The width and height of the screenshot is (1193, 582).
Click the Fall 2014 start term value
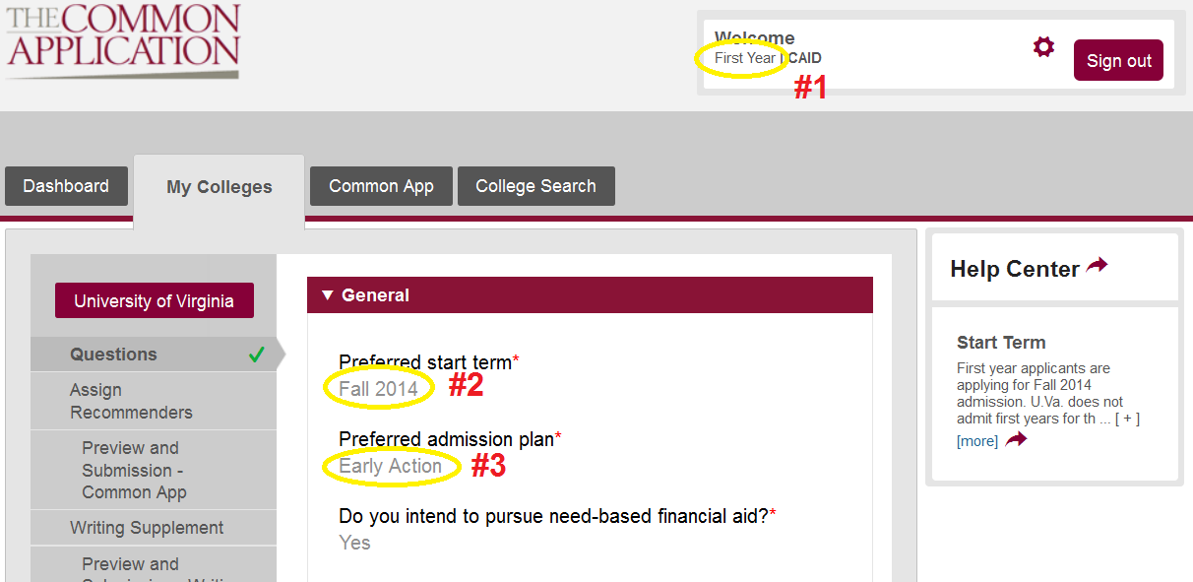(379, 388)
